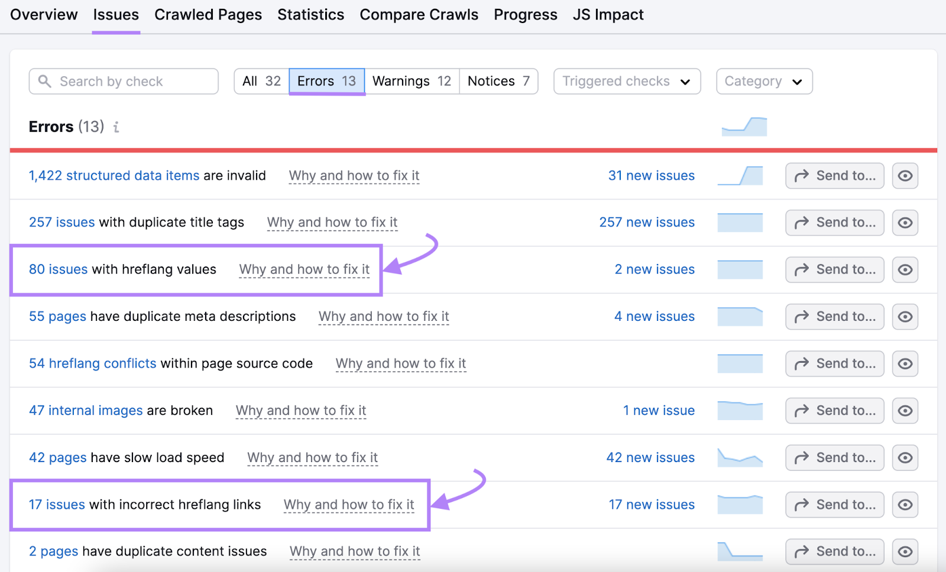Switch to the Notices filter
The image size is (946, 572).
(498, 81)
